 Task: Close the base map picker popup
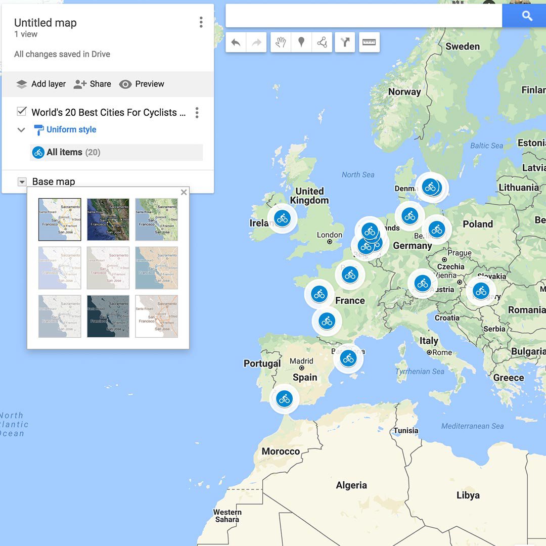click(184, 192)
